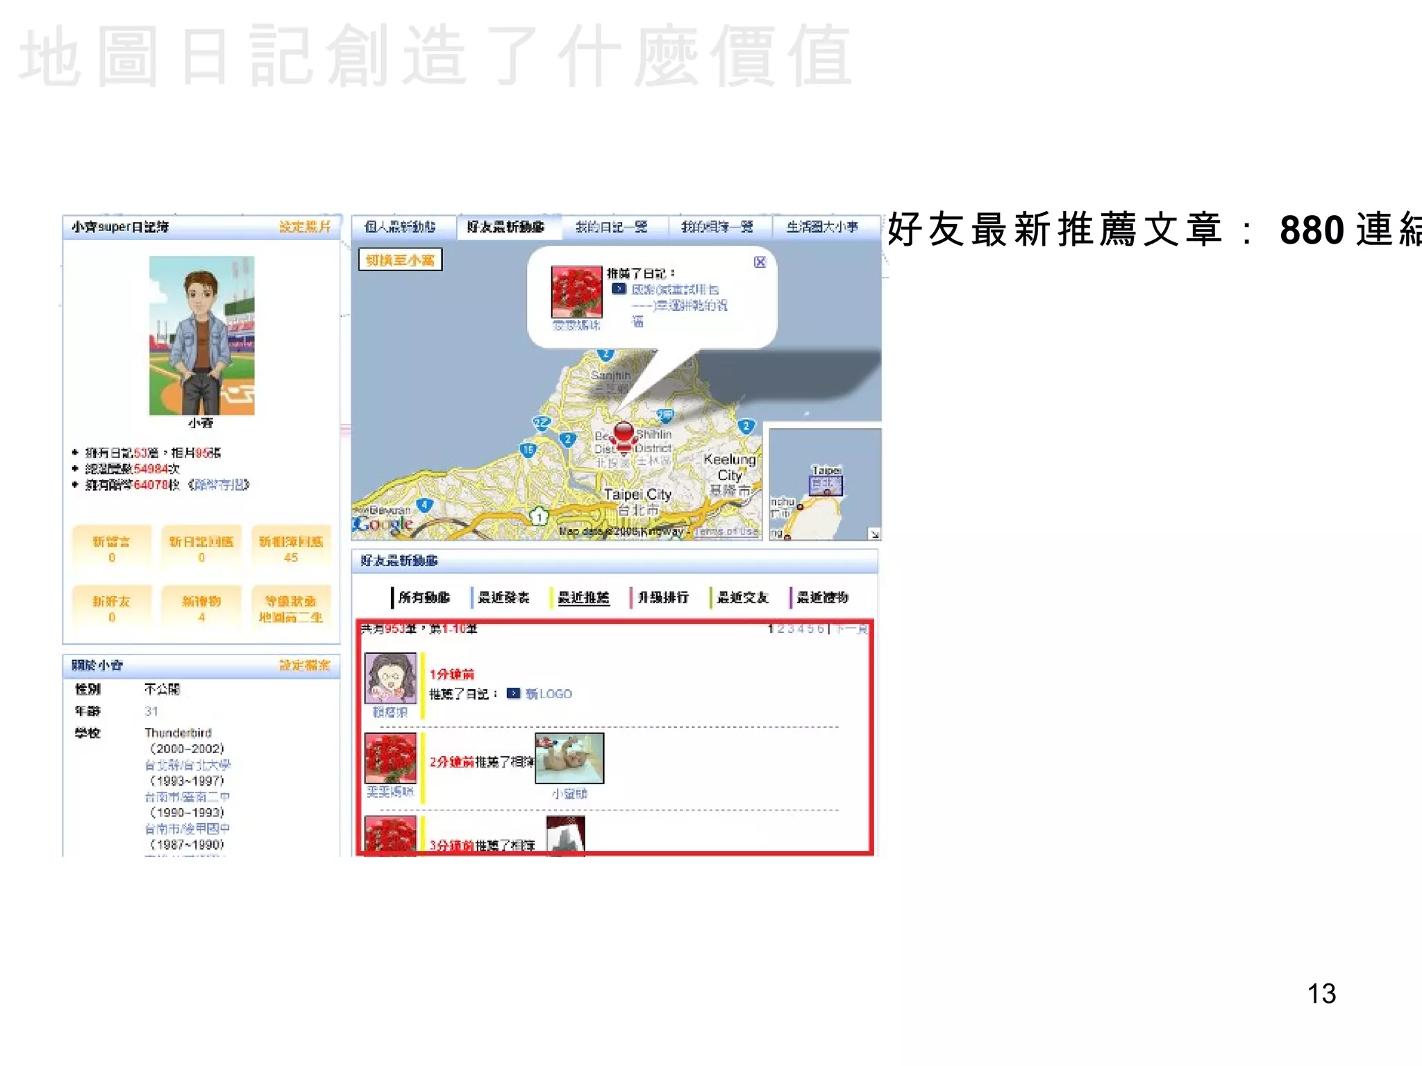Image resolution: width=1422 pixels, height=1066 pixels.
Task: Select the 最近禮物 filter
Action: [x=822, y=598]
